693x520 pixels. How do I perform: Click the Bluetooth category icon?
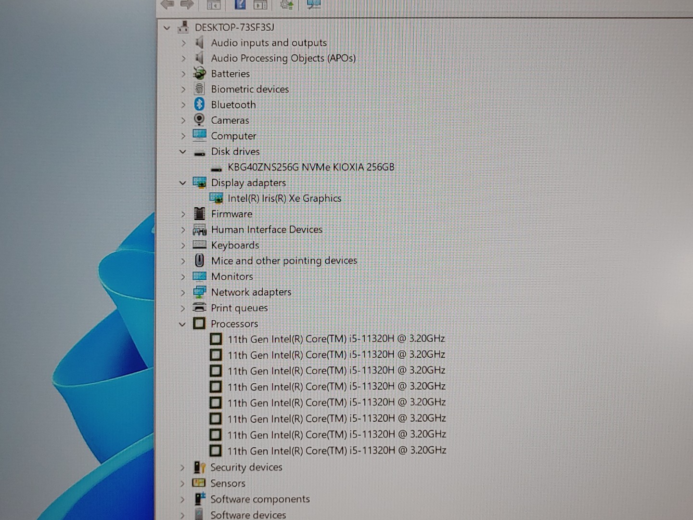199,104
